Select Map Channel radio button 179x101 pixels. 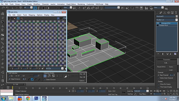pyautogui.click(x=158, y=75)
